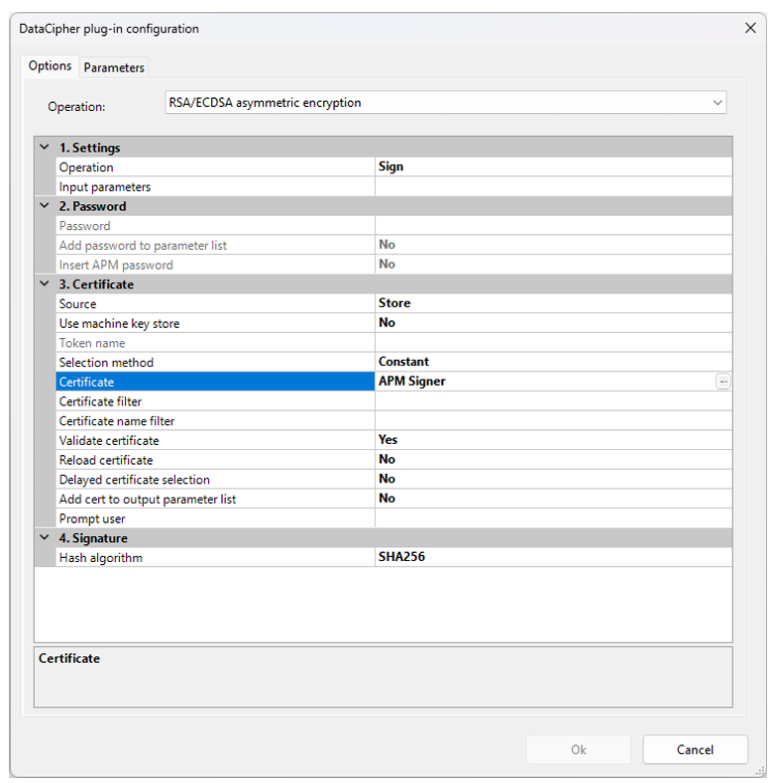Click the Cancel button
This screenshot has height=783, width=775.
(695, 749)
